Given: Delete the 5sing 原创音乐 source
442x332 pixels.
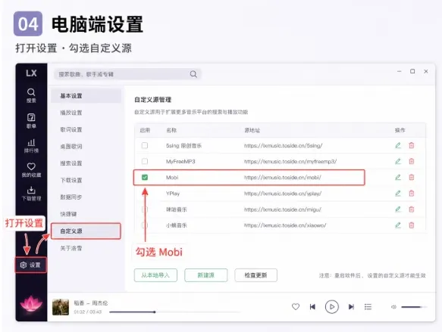Looking at the screenshot, I should coord(412,145).
